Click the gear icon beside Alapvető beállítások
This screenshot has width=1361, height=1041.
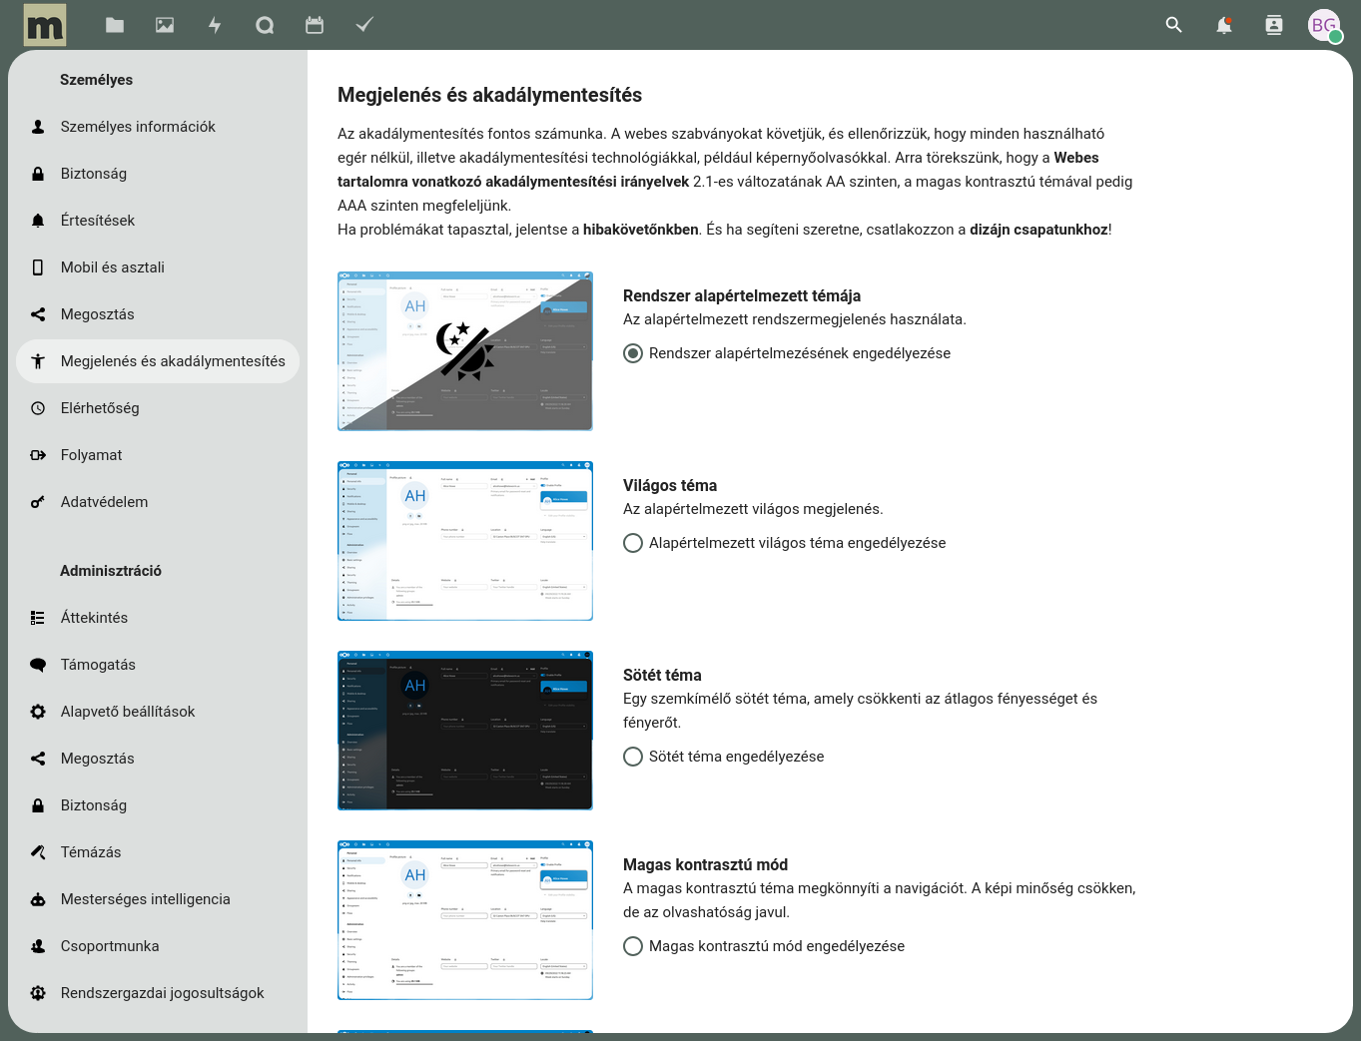pos(38,712)
